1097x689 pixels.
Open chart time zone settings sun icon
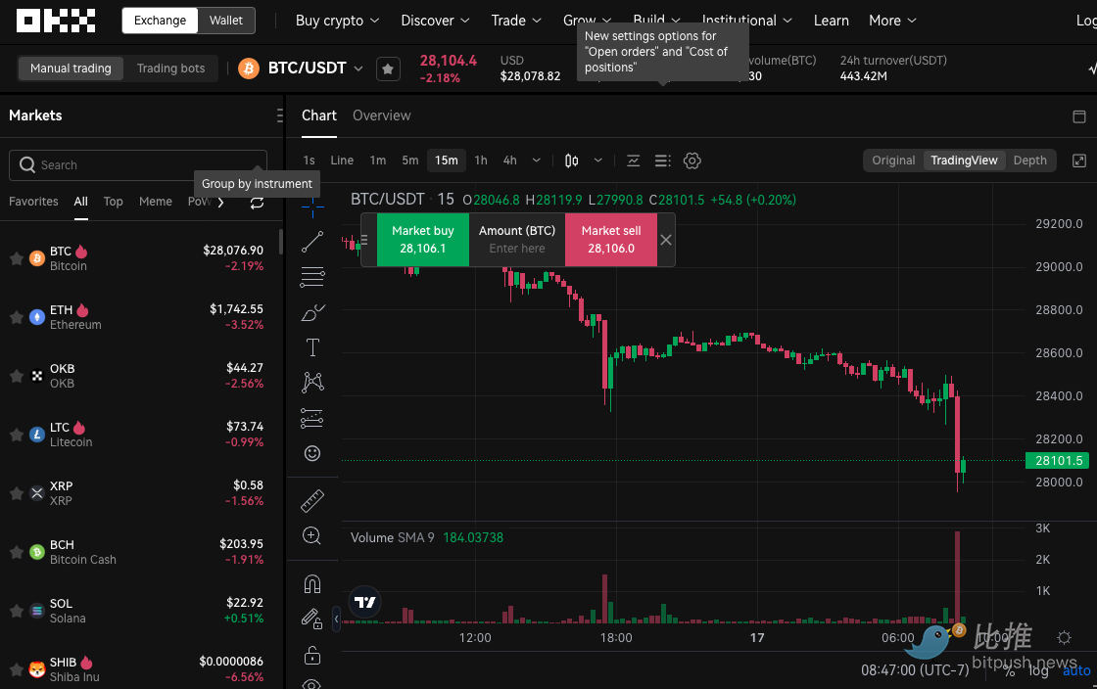[1064, 637]
